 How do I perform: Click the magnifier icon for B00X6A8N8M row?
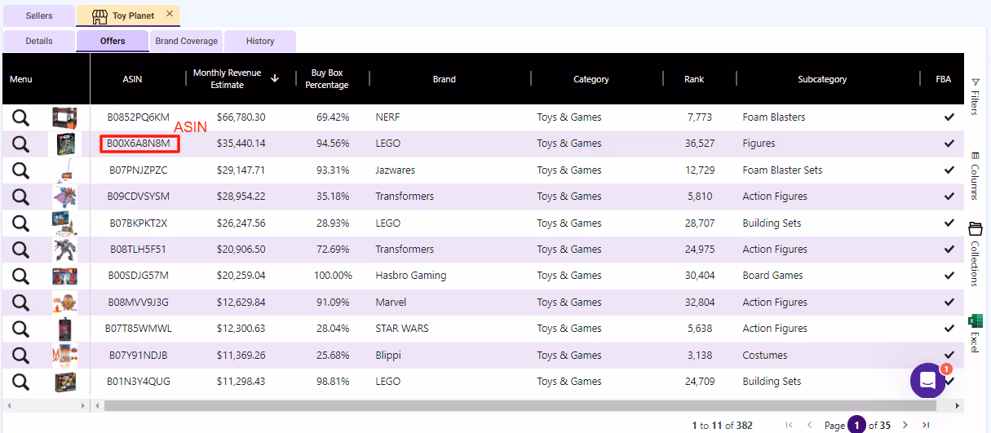click(x=20, y=144)
